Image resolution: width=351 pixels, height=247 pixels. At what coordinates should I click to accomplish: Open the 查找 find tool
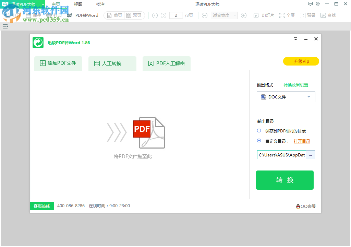click(x=328, y=15)
